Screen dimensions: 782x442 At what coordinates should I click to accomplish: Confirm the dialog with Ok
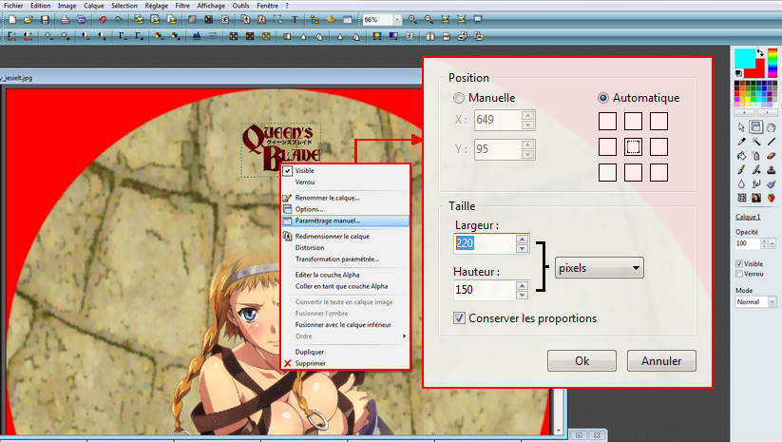(x=582, y=360)
